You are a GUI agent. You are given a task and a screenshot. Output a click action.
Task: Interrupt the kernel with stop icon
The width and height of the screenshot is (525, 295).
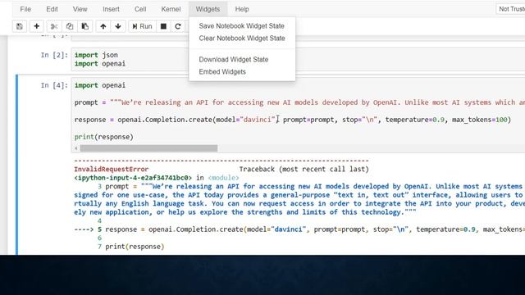tap(163, 26)
